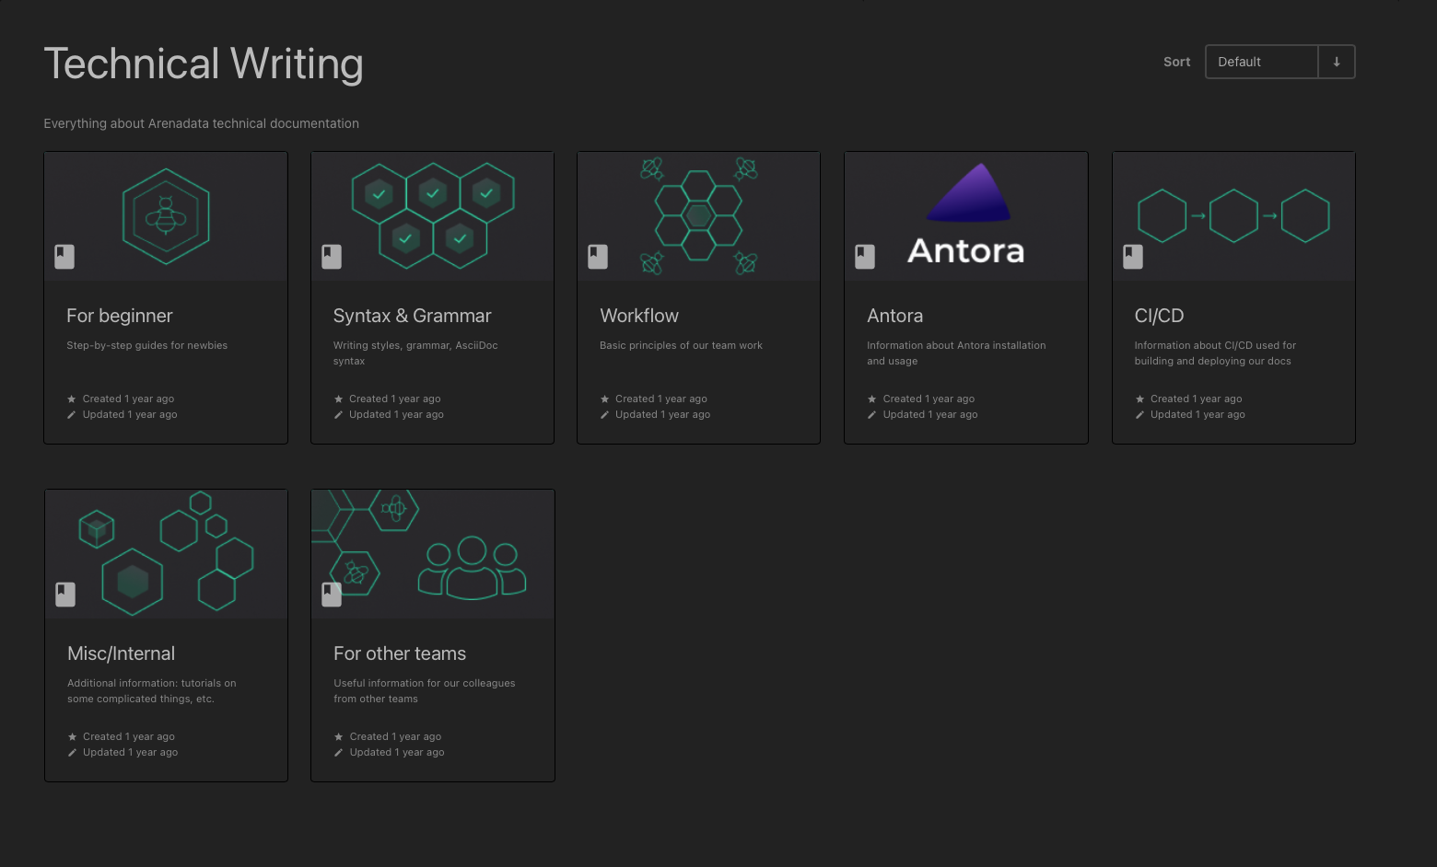1437x867 pixels.
Task: Click the Technical Writing shelf heading
Action: [x=204, y=64]
